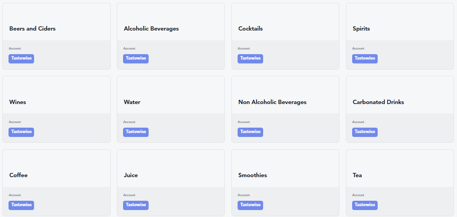Viewport: 457px width, 217px height.
Task: Click the Tastewise badge under Juice
Action: (x=136, y=205)
